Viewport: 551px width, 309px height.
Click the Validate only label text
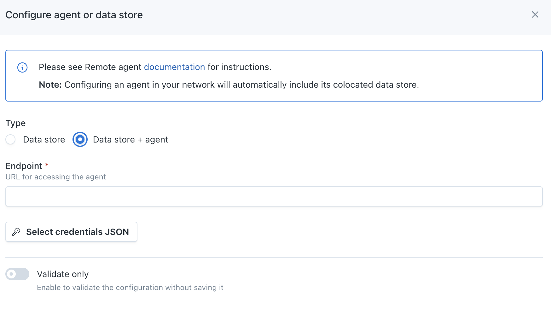point(63,274)
